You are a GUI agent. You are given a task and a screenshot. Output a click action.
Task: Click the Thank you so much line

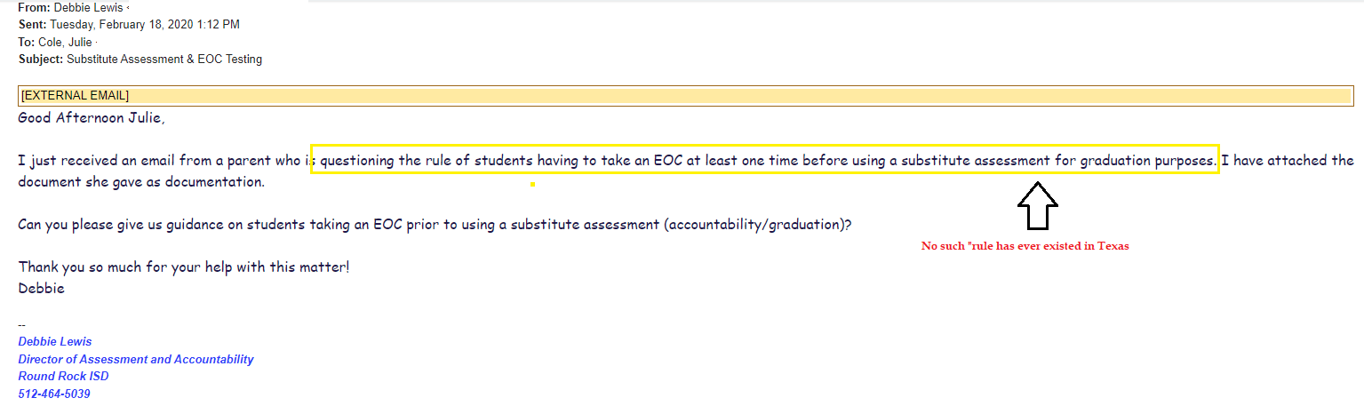tap(184, 267)
